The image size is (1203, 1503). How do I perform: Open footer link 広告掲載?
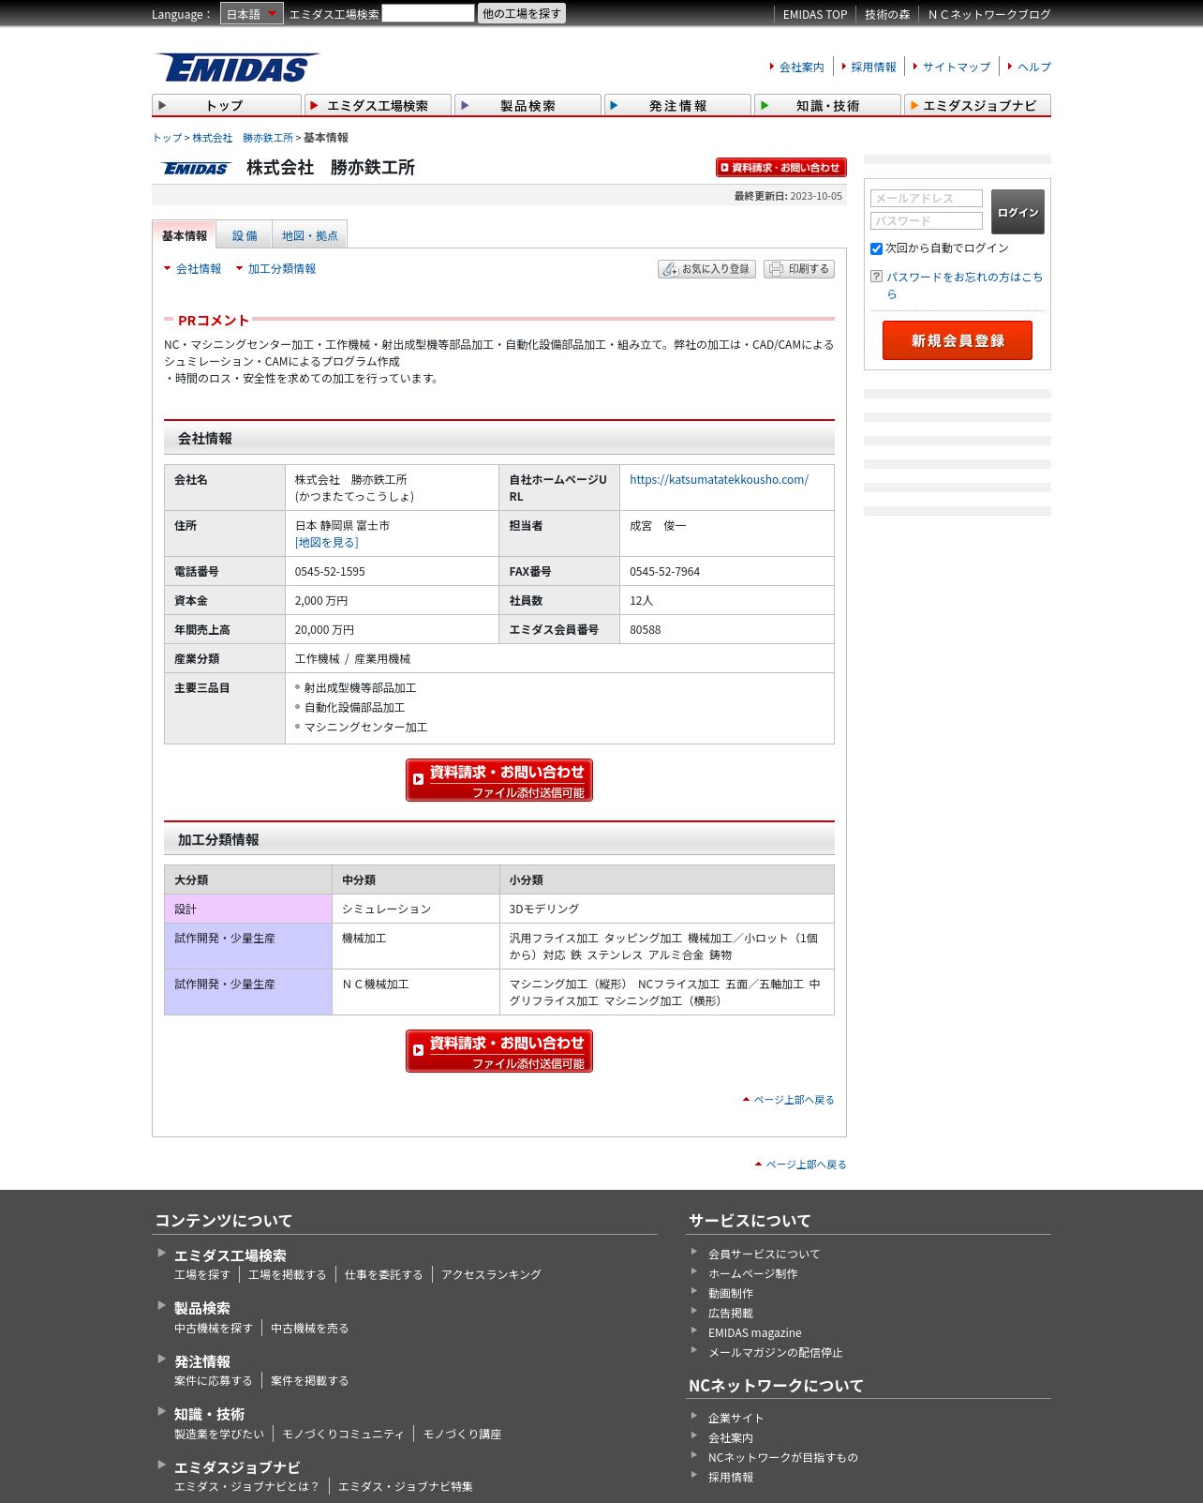tap(731, 1313)
